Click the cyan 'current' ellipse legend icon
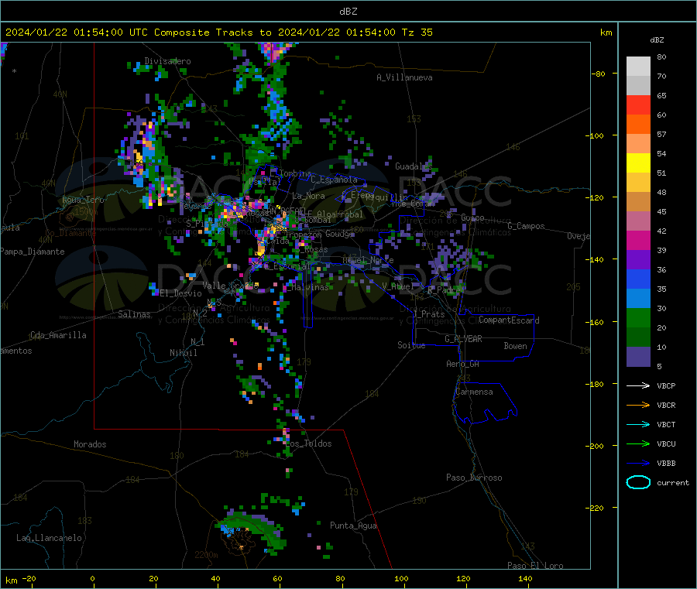The width and height of the screenshot is (697, 589). point(638,482)
